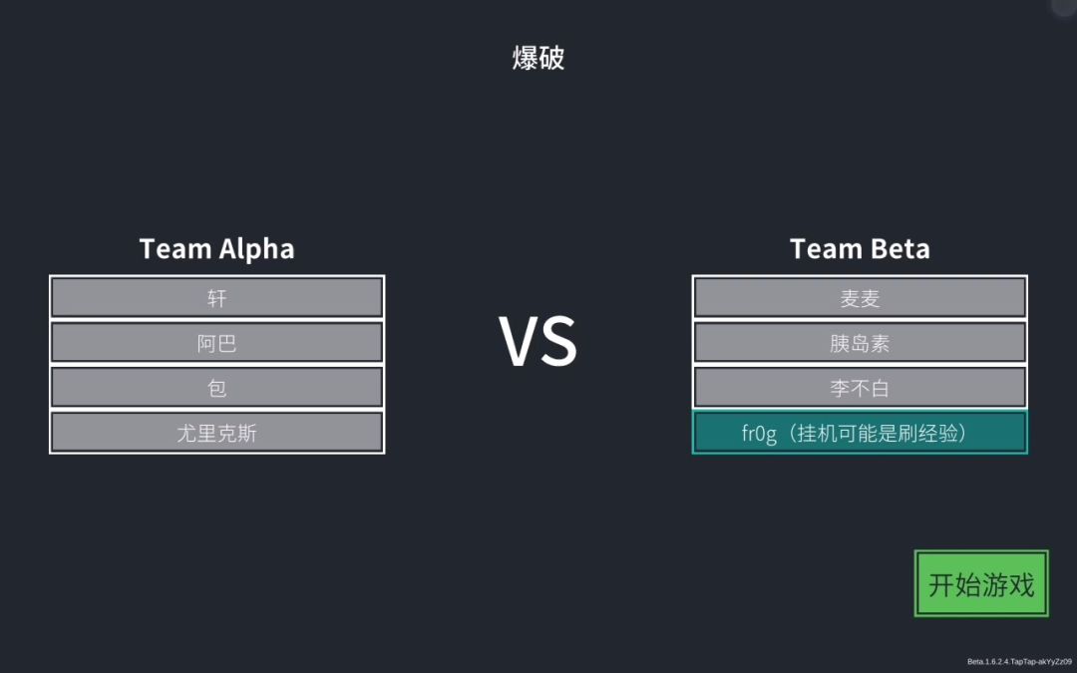Select player 阿巴 in Team Alpha
The image size is (1077, 673).
click(217, 342)
